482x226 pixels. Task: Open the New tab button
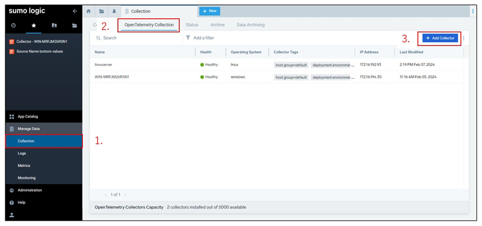pos(209,11)
